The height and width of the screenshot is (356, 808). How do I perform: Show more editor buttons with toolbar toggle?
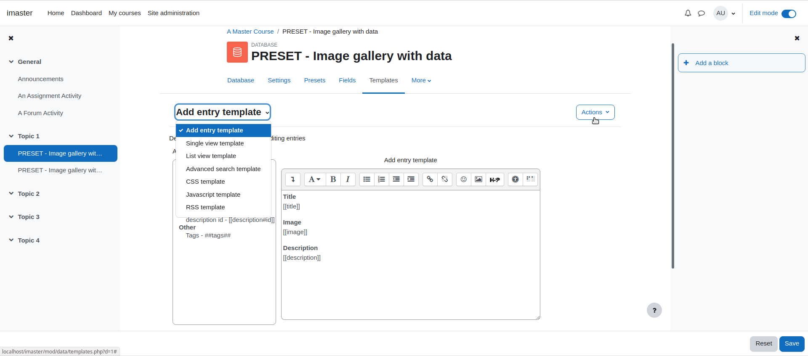pos(293,179)
